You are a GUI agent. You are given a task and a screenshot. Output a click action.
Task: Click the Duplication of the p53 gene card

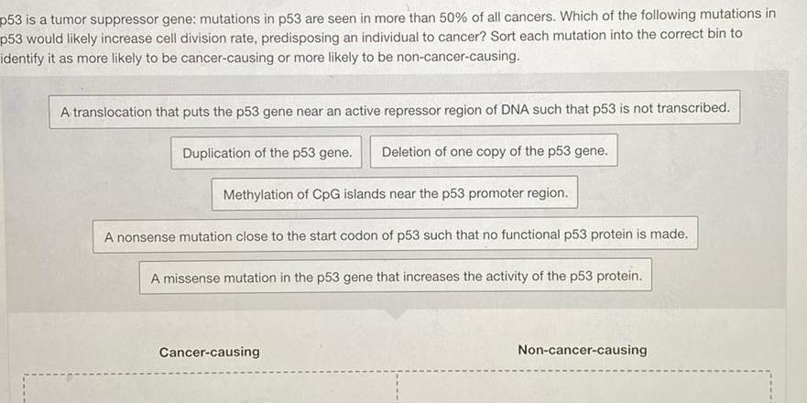pyautogui.click(x=267, y=152)
